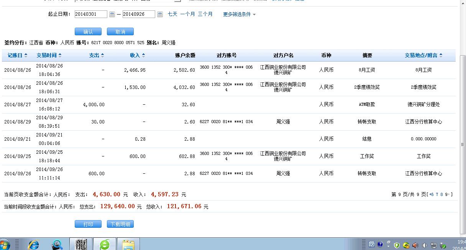Open the start date calendar picker
This screenshot has width=466, height=250.
pos(112,14)
